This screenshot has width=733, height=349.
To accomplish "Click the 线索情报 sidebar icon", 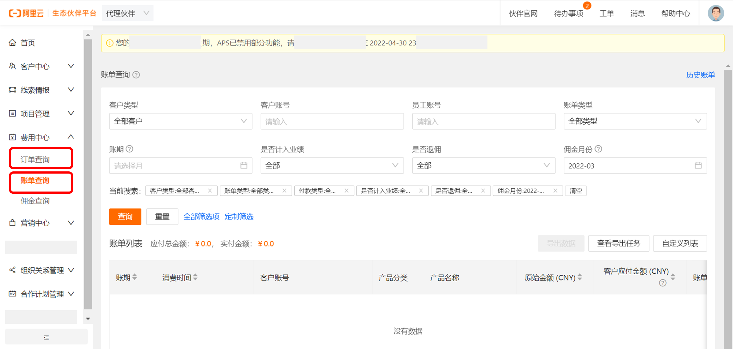I will coord(12,90).
